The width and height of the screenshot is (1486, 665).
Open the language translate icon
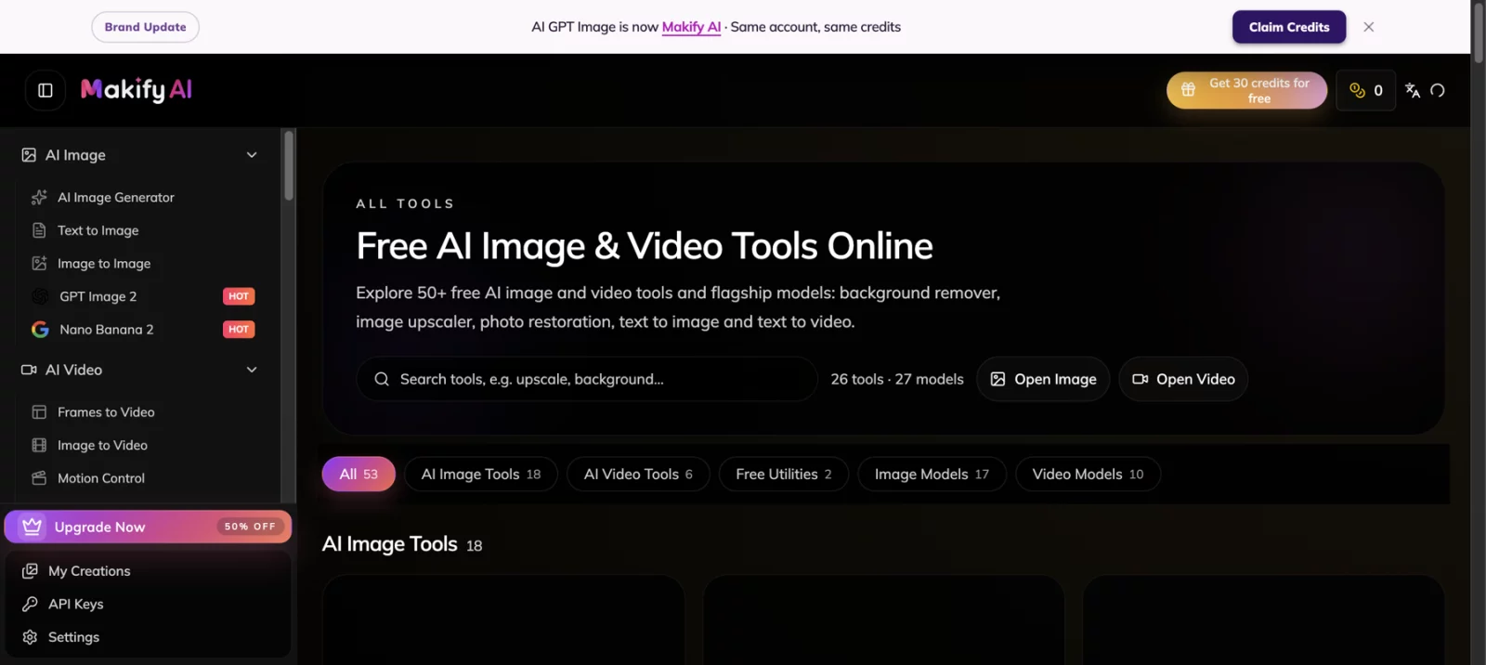coord(1413,90)
